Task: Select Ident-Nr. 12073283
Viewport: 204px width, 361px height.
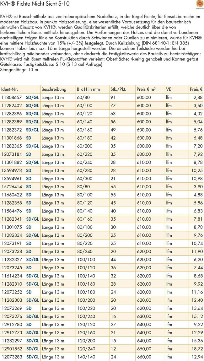Action: tap(12, 357)
